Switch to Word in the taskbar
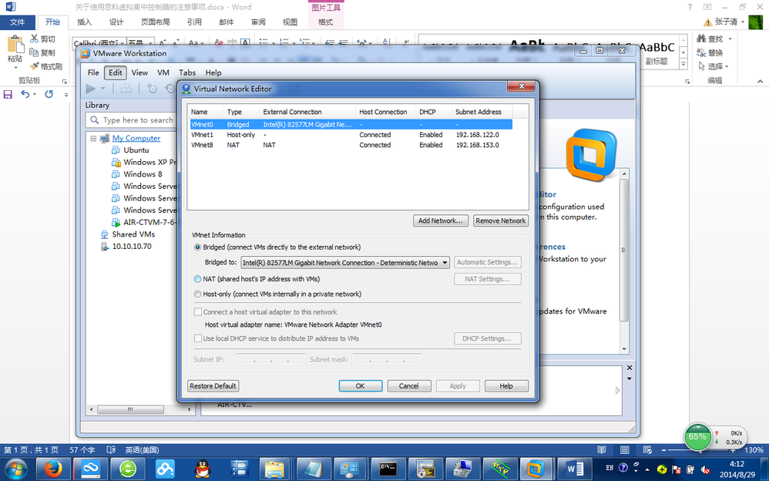This screenshot has width=769, height=481. click(574, 469)
